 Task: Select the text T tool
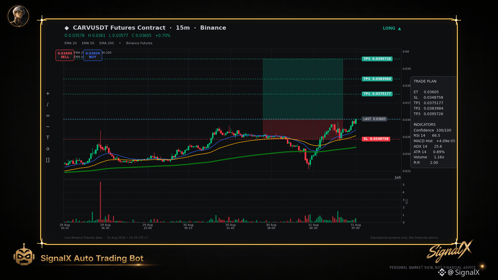(x=48, y=137)
